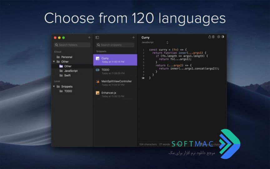Open the settings gear icon

tap(219, 37)
